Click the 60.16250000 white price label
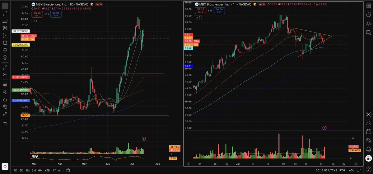The height and width of the screenshot is (174, 373). 20,31
